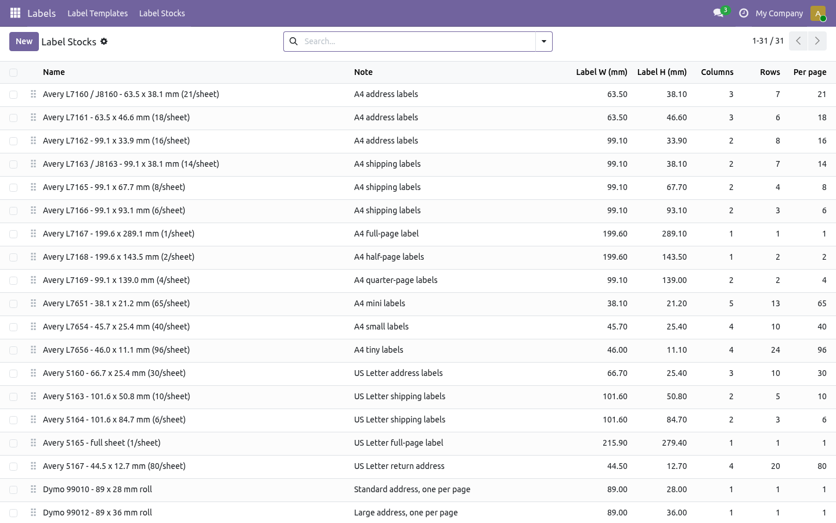Open Avery 5167 - 44.5 x 12.7 mm record
This screenshot has height=523, width=836.
click(x=114, y=466)
